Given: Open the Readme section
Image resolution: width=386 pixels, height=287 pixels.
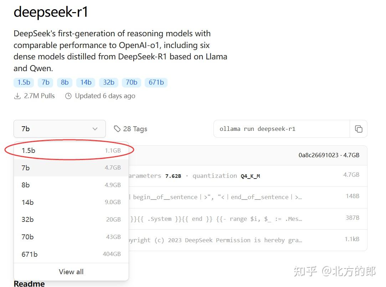Looking at the screenshot, I should point(29,283).
